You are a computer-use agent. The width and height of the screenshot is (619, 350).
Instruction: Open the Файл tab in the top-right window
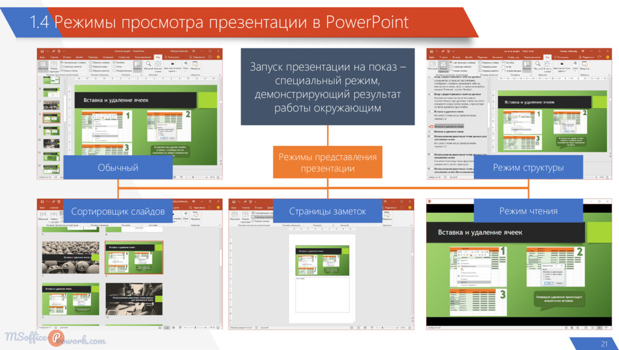(x=432, y=57)
